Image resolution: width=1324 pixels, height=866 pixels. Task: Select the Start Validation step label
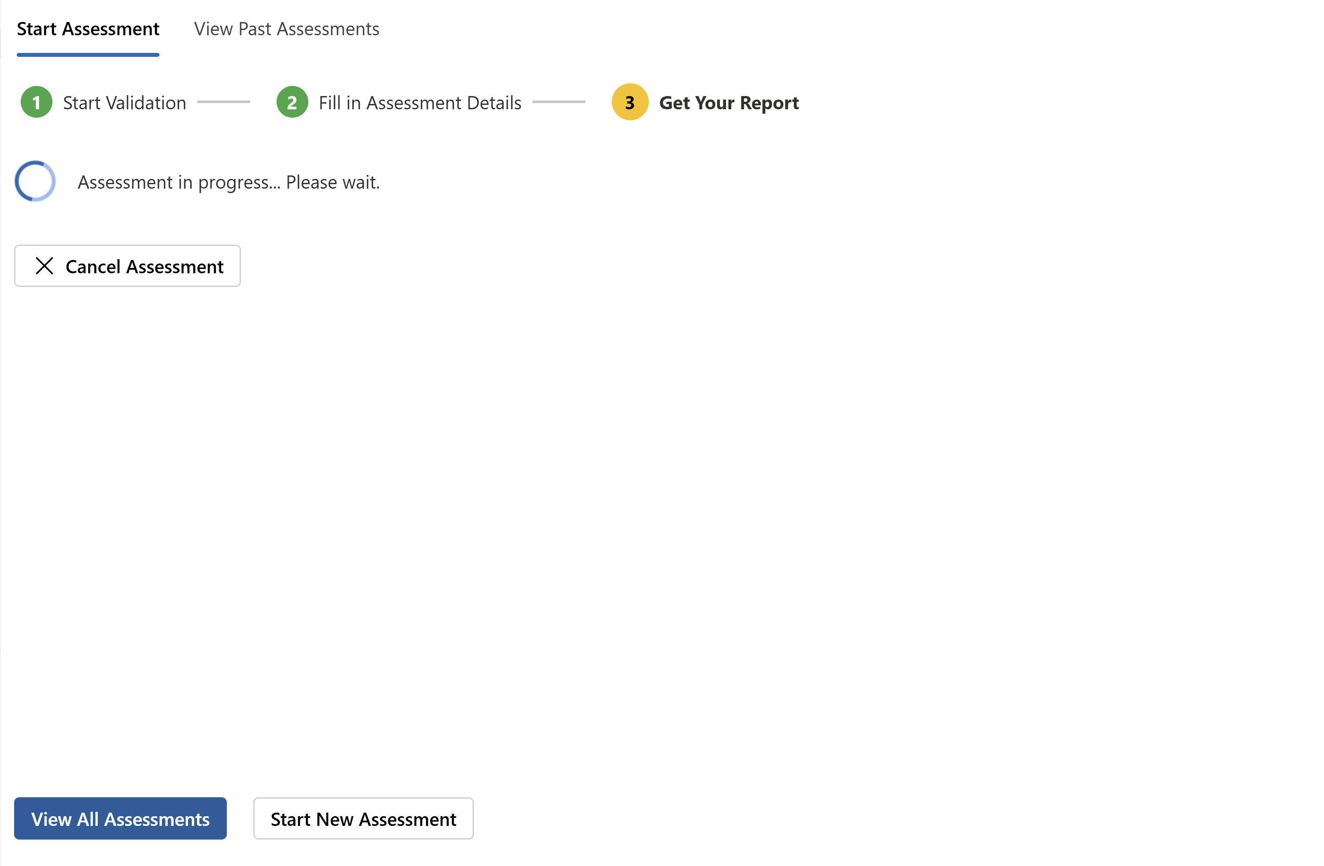click(x=124, y=103)
